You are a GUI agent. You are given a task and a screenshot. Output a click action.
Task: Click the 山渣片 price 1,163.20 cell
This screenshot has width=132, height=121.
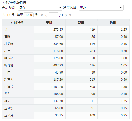49,87
